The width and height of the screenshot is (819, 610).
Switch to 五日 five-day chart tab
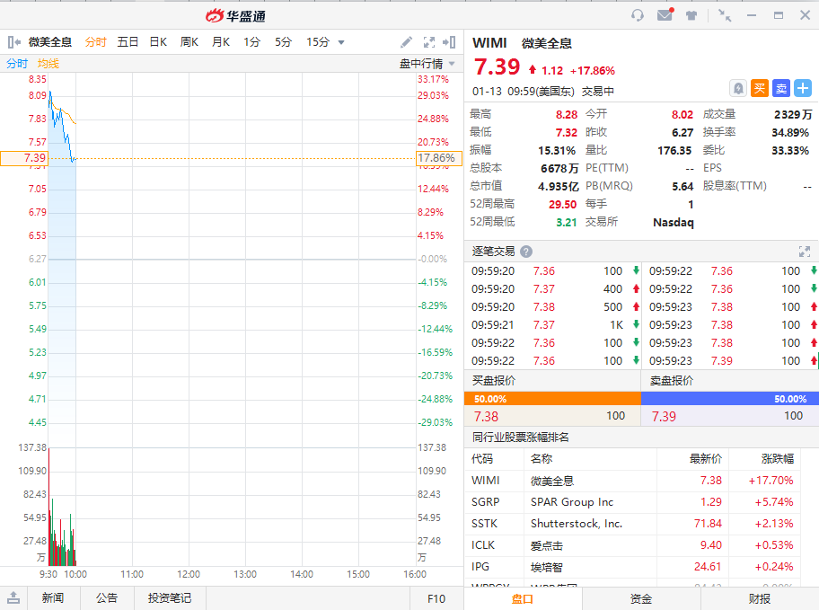click(128, 42)
